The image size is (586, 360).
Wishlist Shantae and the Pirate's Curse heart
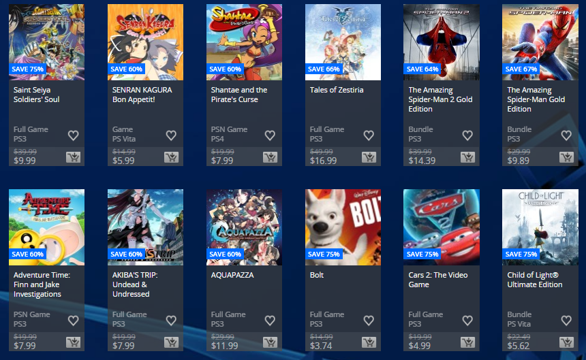pos(270,135)
